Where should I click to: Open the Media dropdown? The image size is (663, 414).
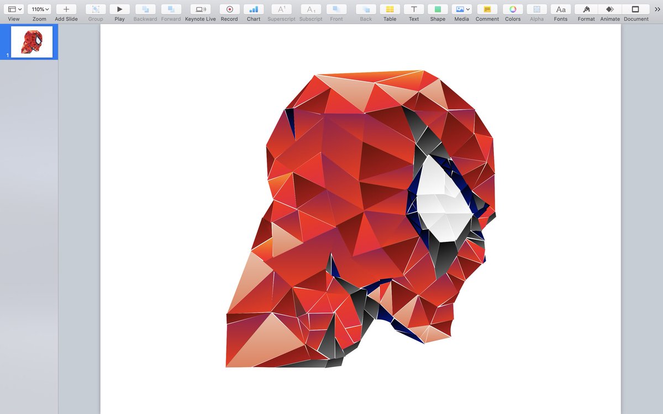(462, 9)
